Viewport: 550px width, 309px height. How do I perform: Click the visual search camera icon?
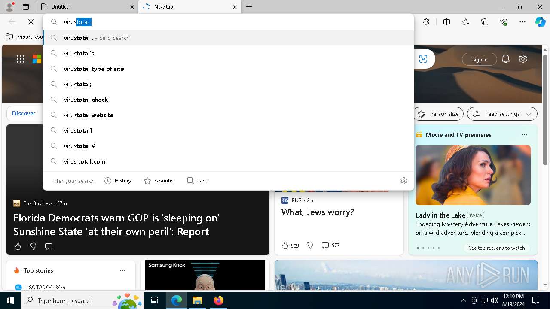[x=423, y=59]
